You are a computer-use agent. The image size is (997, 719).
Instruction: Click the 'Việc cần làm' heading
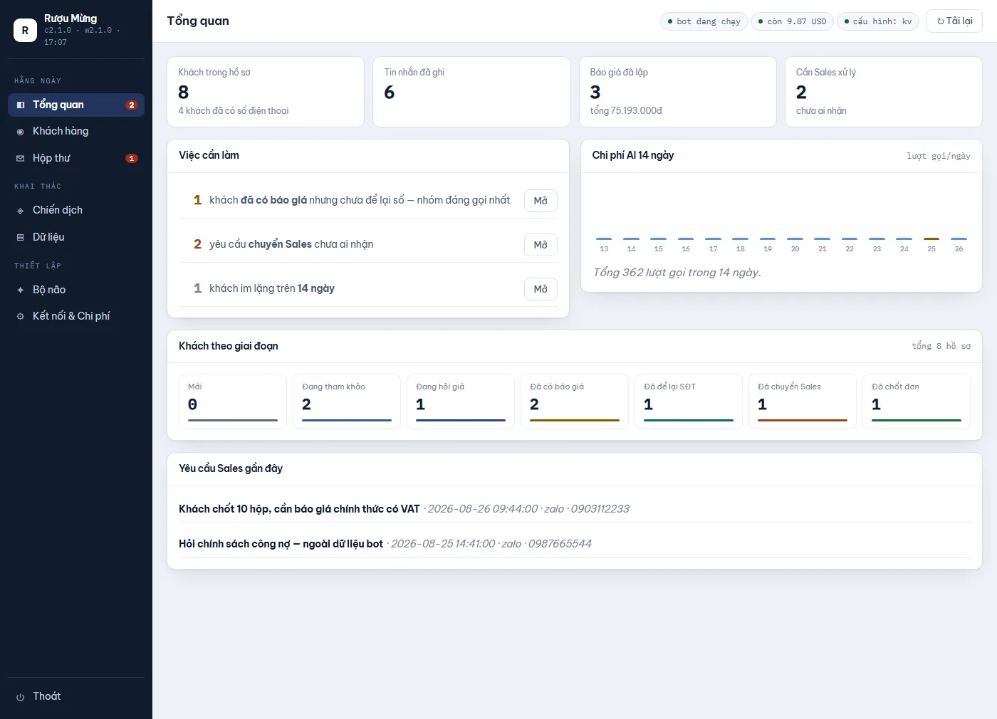point(209,155)
